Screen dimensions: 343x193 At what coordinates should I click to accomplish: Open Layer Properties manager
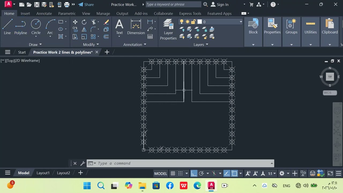click(168, 29)
